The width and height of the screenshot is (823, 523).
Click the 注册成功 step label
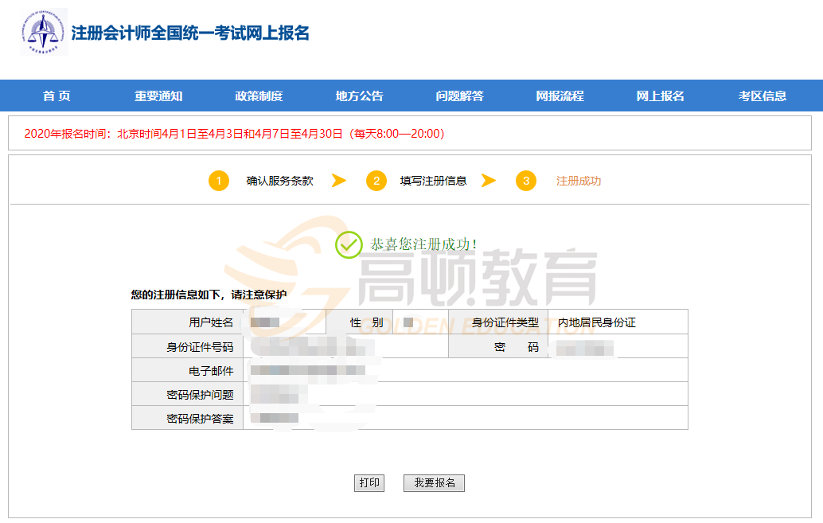point(579,181)
